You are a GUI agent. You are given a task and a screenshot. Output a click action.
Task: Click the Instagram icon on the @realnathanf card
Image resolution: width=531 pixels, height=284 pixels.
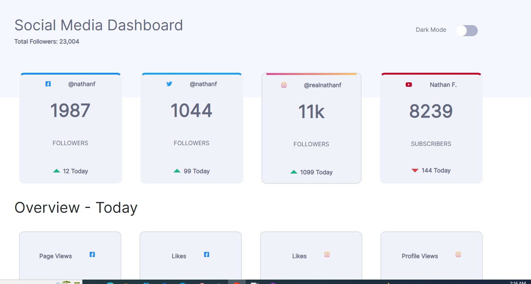point(283,85)
